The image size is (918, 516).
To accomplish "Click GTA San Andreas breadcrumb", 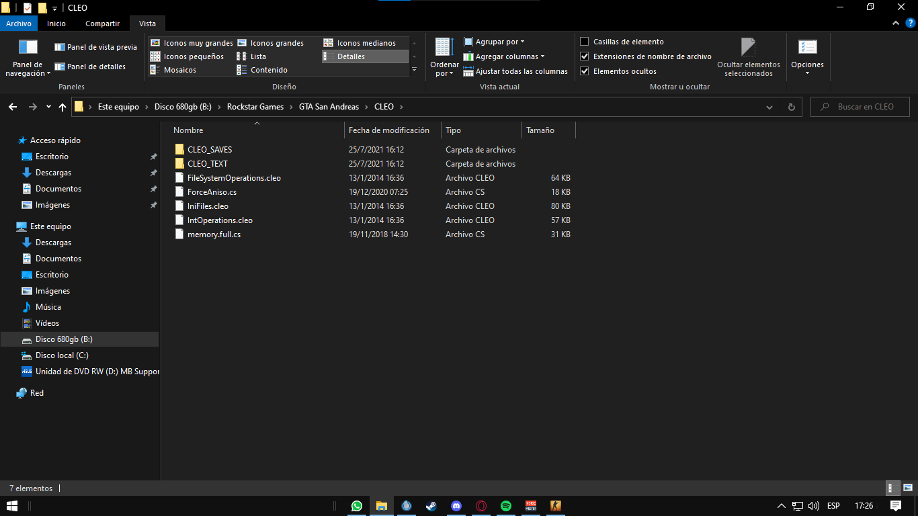I will (x=329, y=107).
